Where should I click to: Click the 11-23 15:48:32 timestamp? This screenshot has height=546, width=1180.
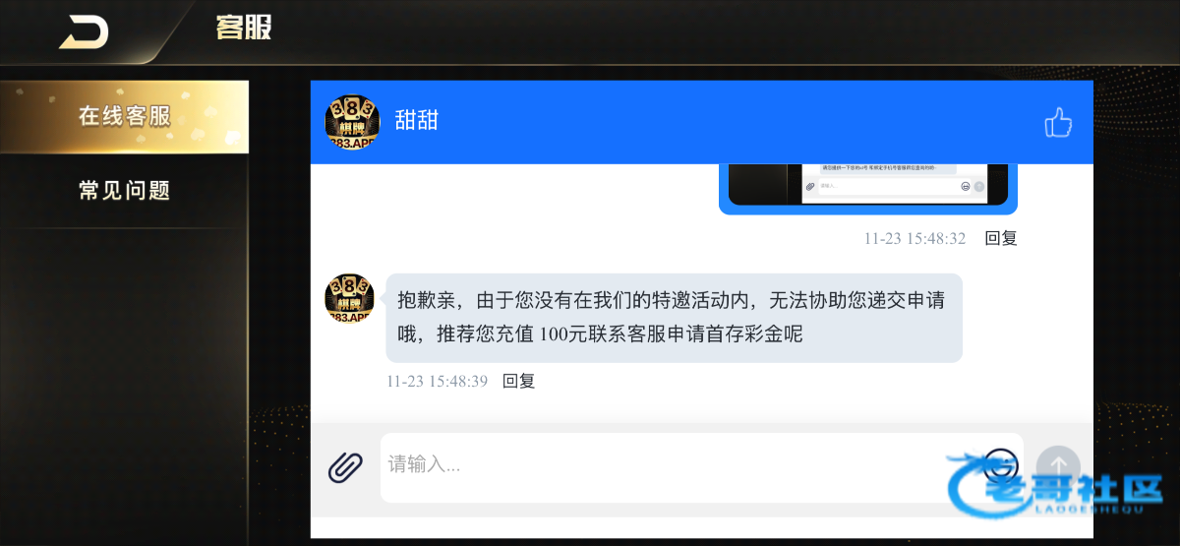914,238
